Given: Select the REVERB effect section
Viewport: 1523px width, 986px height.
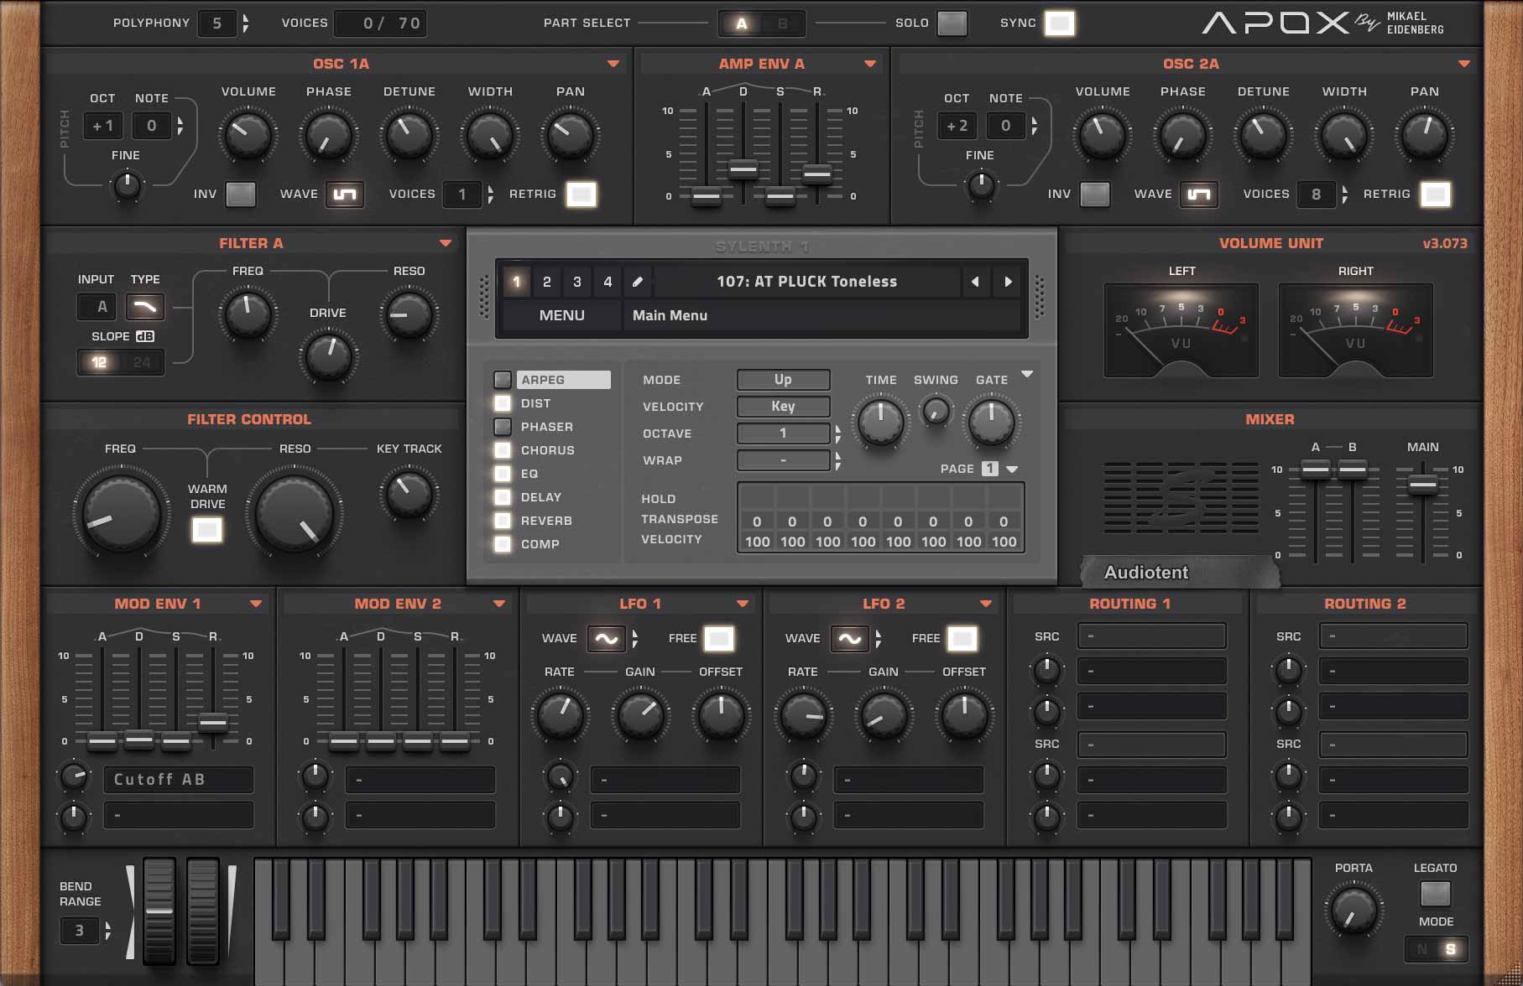Looking at the screenshot, I should 546,521.
